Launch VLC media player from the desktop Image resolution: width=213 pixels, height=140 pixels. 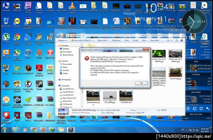(x=72, y=7)
